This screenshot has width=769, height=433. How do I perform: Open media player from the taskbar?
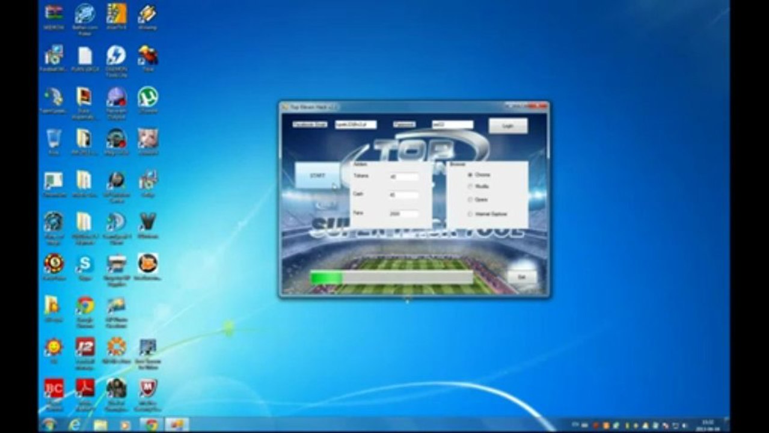(x=125, y=425)
